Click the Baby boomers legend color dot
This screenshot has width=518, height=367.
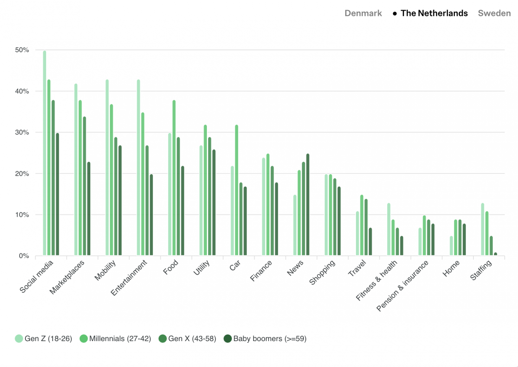pos(227,338)
